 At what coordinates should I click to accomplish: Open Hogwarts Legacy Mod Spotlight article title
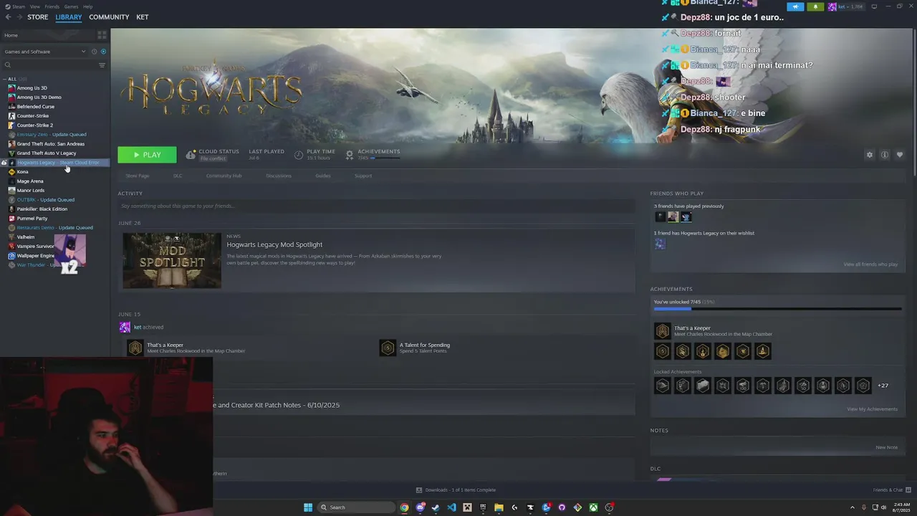(x=274, y=244)
